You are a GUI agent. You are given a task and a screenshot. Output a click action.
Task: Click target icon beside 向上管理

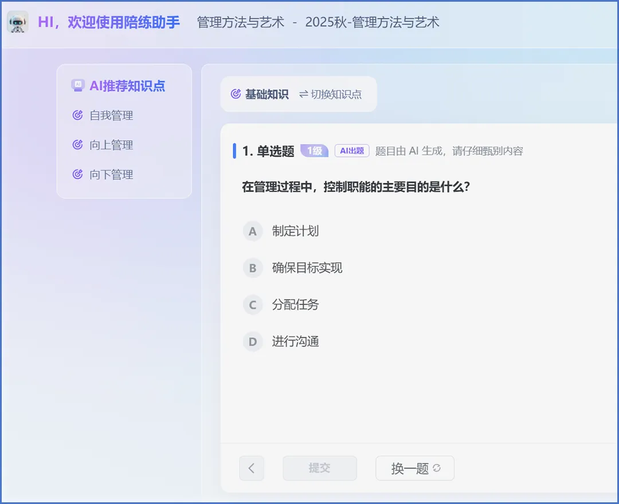pyautogui.click(x=78, y=145)
